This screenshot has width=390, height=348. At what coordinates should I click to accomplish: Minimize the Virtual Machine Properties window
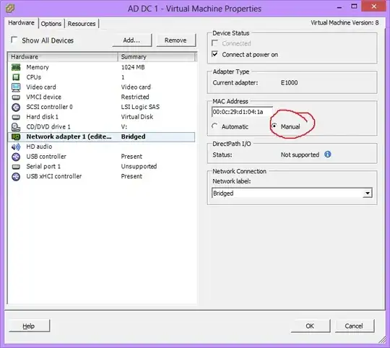[339, 7]
